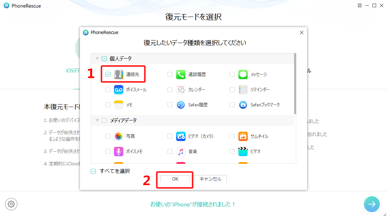387x217 pixels.
Task: Click the Safariブックマーク icon
Action: point(243,105)
